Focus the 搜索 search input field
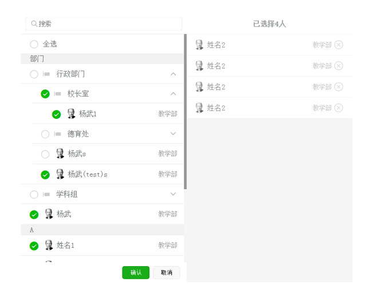The image size is (372, 301). coord(109,24)
